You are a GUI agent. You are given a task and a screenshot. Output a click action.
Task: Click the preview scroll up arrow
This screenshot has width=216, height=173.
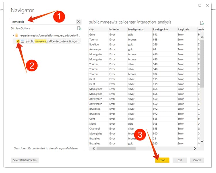coord(202,37)
